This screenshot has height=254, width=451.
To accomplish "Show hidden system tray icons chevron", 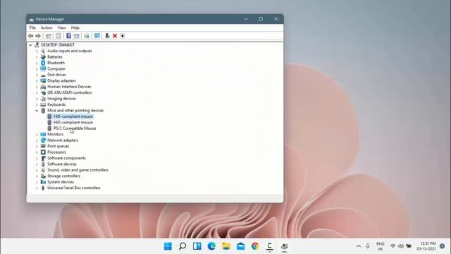I will click(359, 246).
